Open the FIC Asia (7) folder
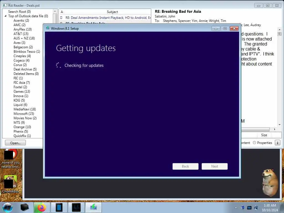This screenshot has width=284, height=213. 22,83
